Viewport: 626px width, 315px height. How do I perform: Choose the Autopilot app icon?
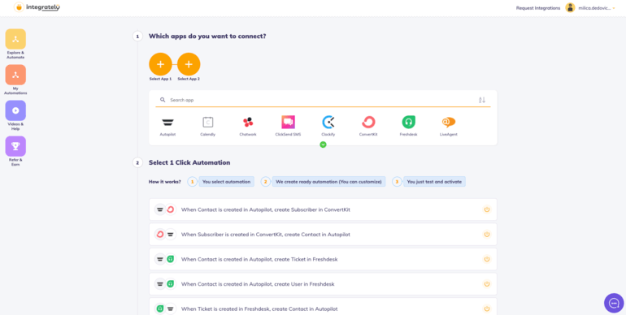click(167, 123)
